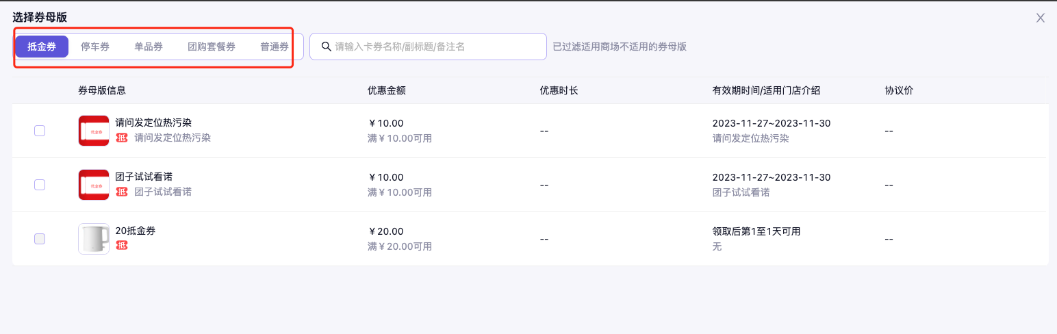
Task: Click the red 抵 badge under 20抵金券
Action: click(122, 246)
